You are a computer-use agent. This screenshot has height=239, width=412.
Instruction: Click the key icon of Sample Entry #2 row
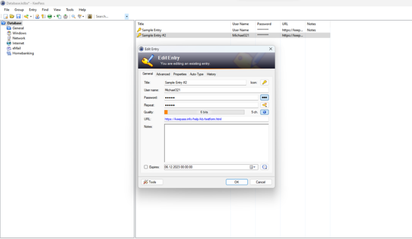139,35
